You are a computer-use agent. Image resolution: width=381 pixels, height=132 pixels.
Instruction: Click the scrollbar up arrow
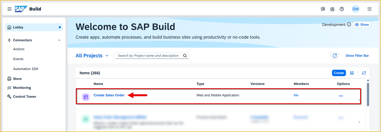point(368,80)
